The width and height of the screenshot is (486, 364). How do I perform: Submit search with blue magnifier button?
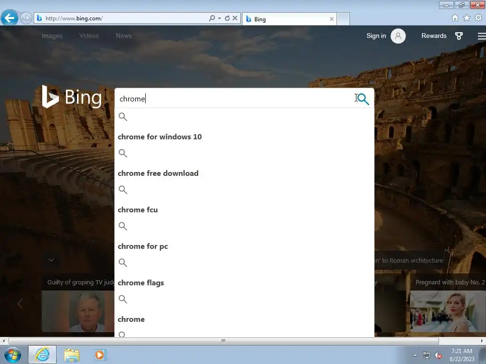click(x=363, y=99)
